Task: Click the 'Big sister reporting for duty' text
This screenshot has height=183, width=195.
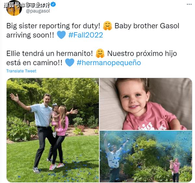Action: coord(53,26)
